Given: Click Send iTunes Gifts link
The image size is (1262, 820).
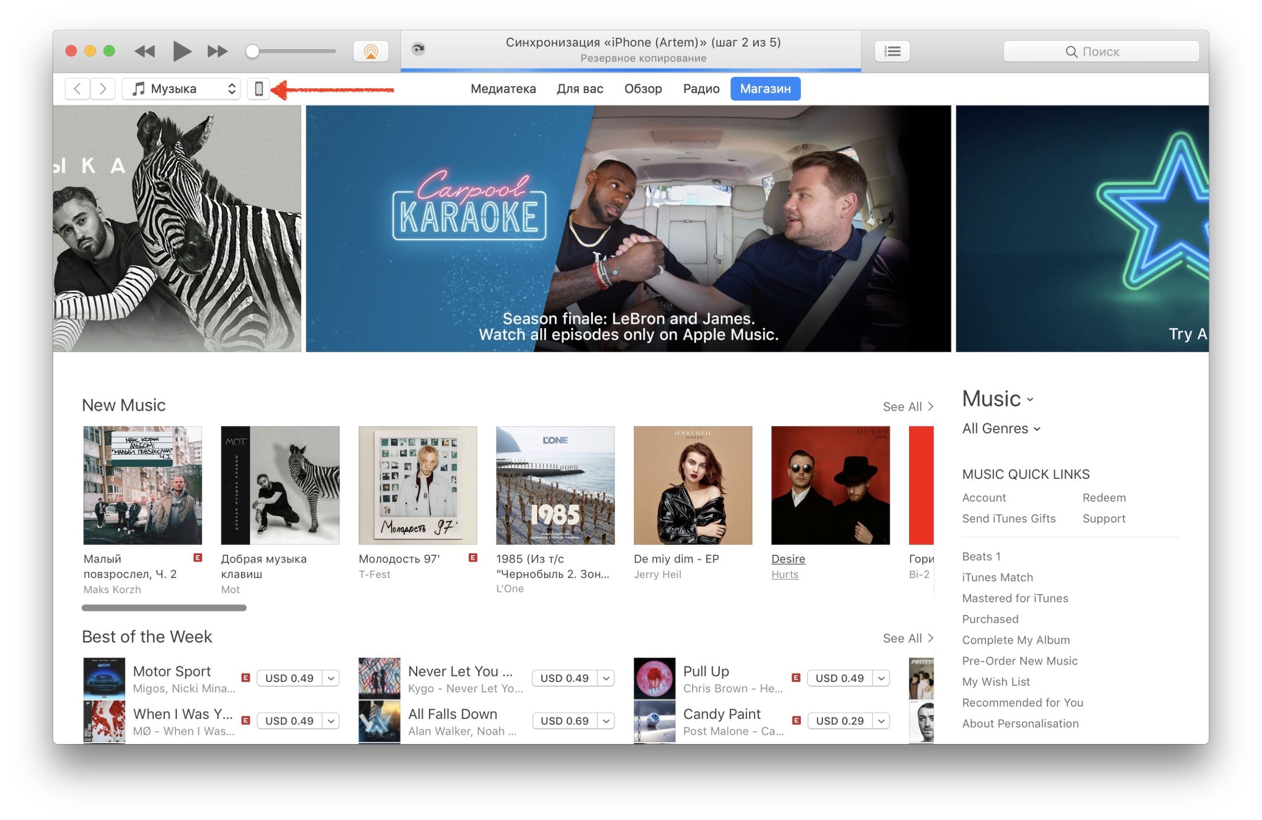Looking at the screenshot, I should point(1009,518).
